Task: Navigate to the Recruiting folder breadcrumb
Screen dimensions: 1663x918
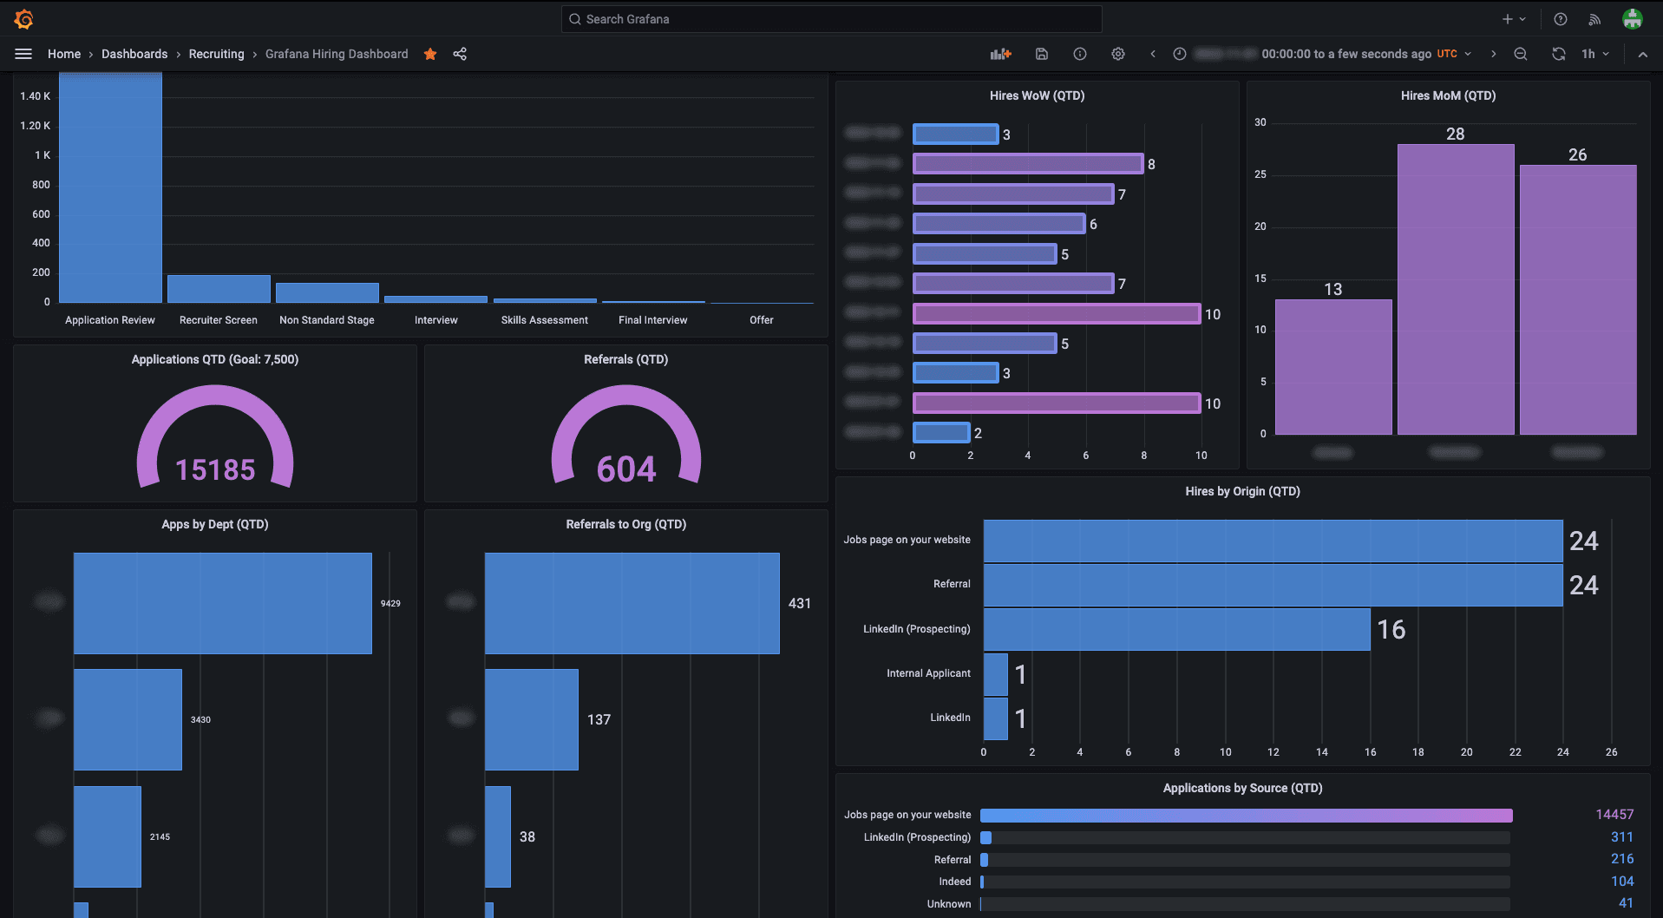Action: click(x=216, y=54)
